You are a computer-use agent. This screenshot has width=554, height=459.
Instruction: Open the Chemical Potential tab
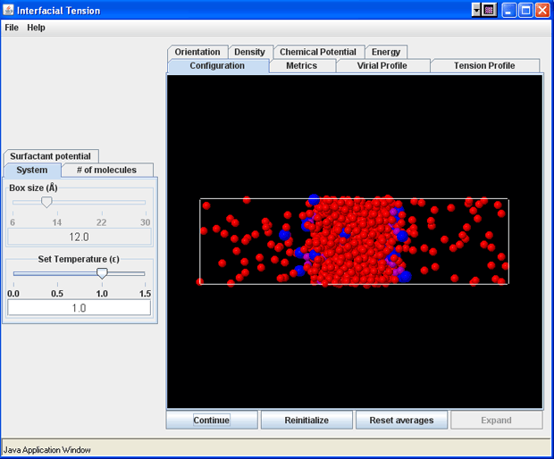[318, 52]
